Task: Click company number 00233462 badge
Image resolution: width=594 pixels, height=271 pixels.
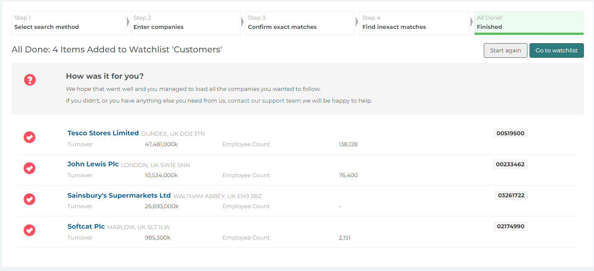Action: pyautogui.click(x=510, y=164)
